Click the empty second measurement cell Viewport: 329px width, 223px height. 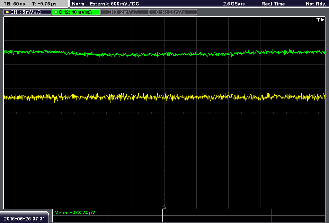[x=135, y=212]
